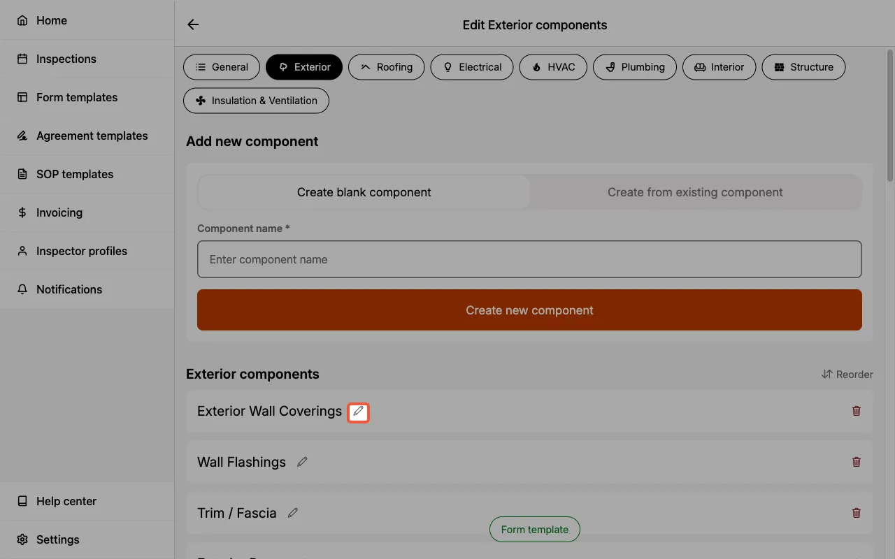
Task: Go back using the arrow at the top
Action: pyautogui.click(x=192, y=24)
